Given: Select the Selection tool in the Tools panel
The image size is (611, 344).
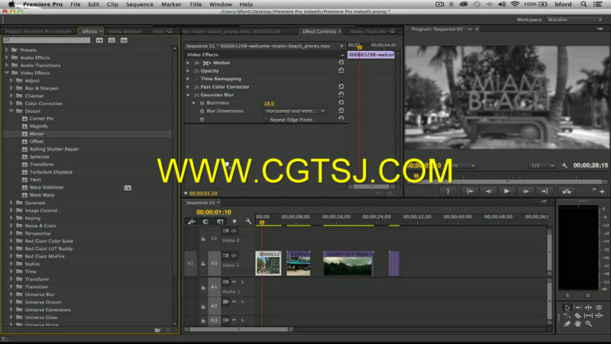Looking at the screenshot, I should coord(567,307).
